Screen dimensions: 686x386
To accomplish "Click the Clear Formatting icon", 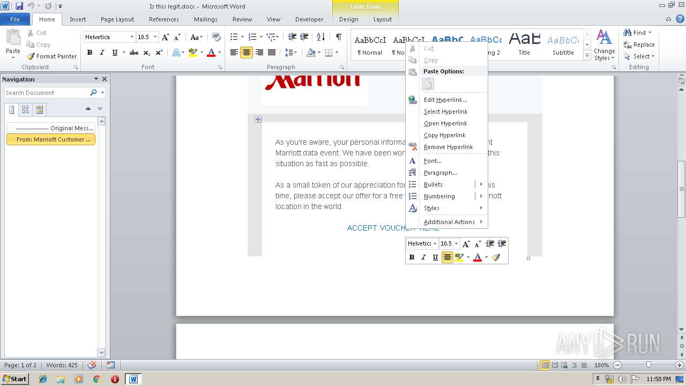I will pyautogui.click(x=216, y=37).
